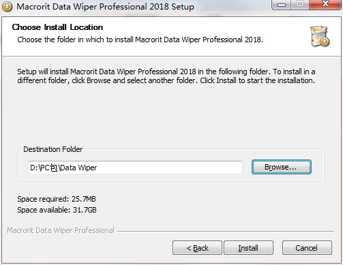The image size is (343, 265).
Task: Click the Macrorit Data Wiper Professional branding text
Action: point(61,230)
